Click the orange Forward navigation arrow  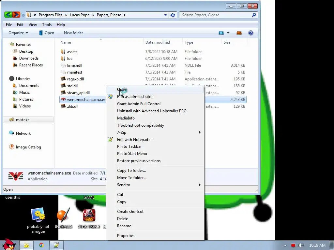coord(16,15)
